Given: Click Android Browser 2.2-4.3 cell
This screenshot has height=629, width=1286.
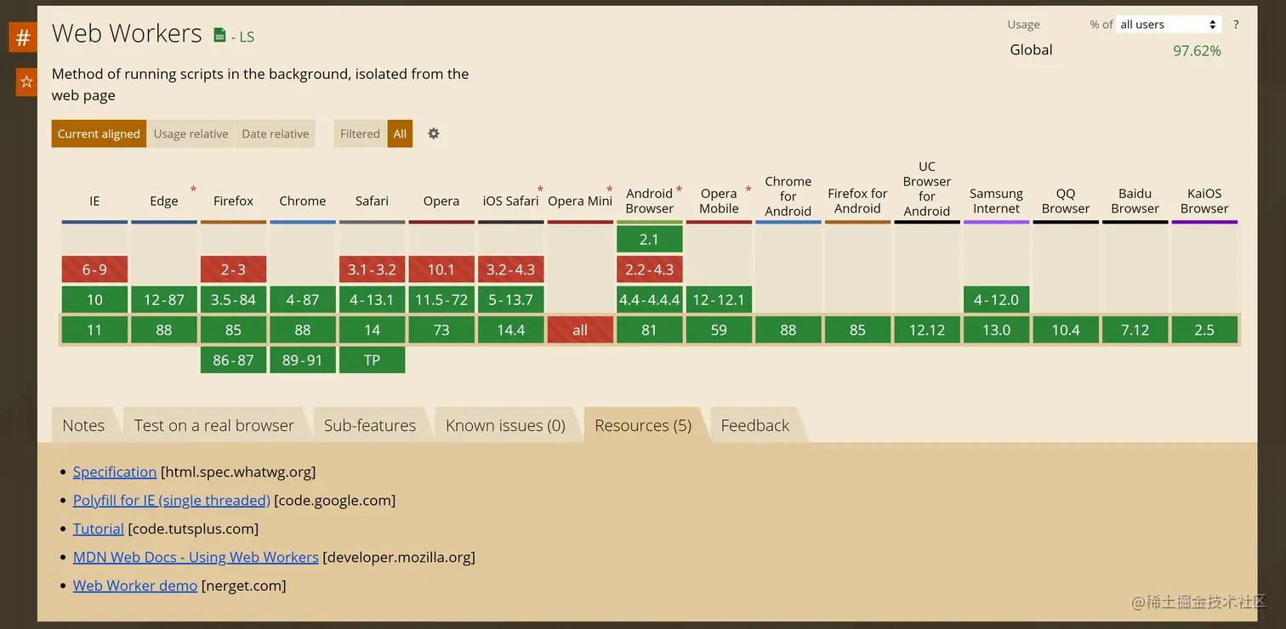Looking at the screenshot, I should (650, 269).
